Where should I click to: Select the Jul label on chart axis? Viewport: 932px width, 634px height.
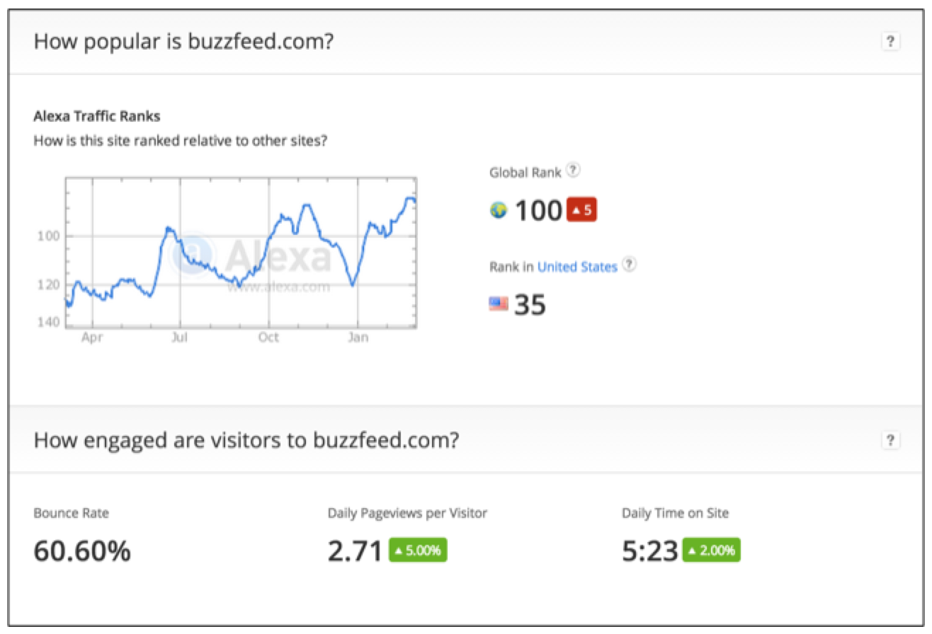coord(179,338)
